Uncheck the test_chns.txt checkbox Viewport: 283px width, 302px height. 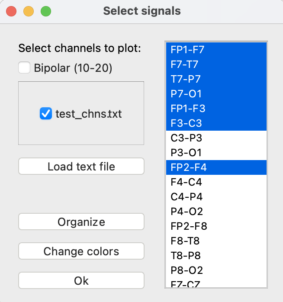(46, 114)
